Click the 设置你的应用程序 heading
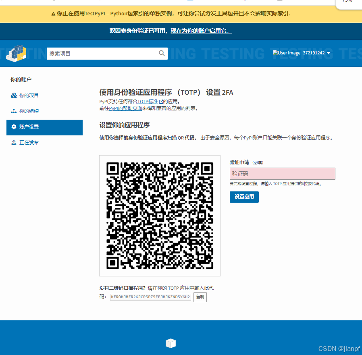This screenshot has width=362, height=355. coord(125,125)
